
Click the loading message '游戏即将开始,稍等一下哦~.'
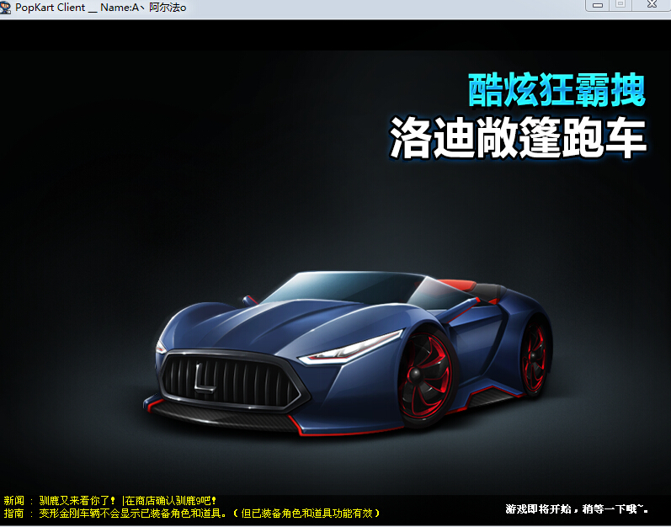(x=577, y=509)
